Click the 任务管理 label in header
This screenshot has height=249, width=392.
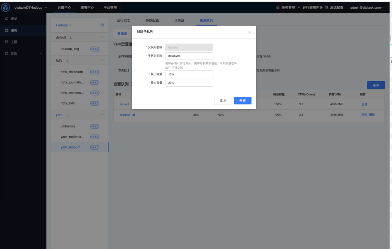coord(288,8)
